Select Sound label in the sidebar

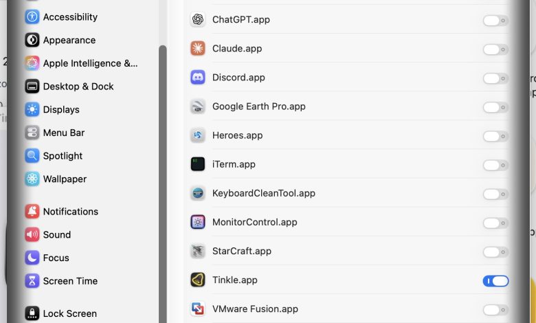[57, 235]
